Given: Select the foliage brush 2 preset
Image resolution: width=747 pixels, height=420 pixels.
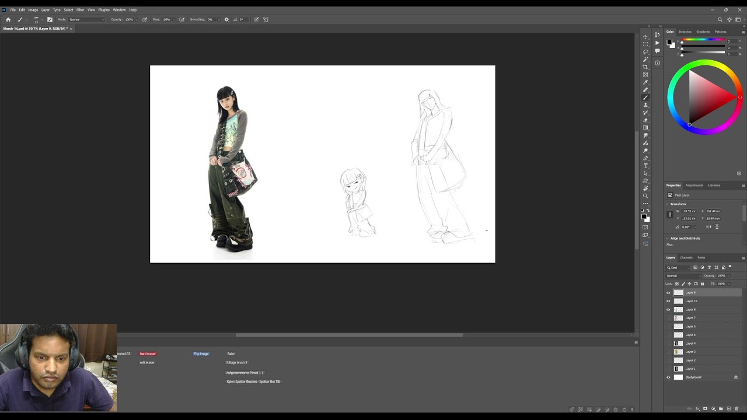Looking at the screenshot, I should [237, 362].
